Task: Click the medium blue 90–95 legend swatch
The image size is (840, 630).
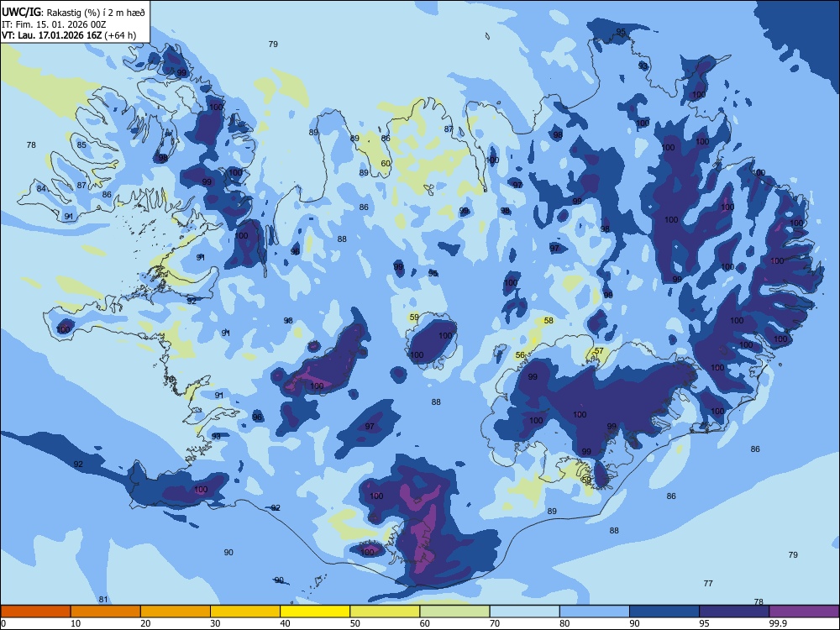Action: pos(664,612)
